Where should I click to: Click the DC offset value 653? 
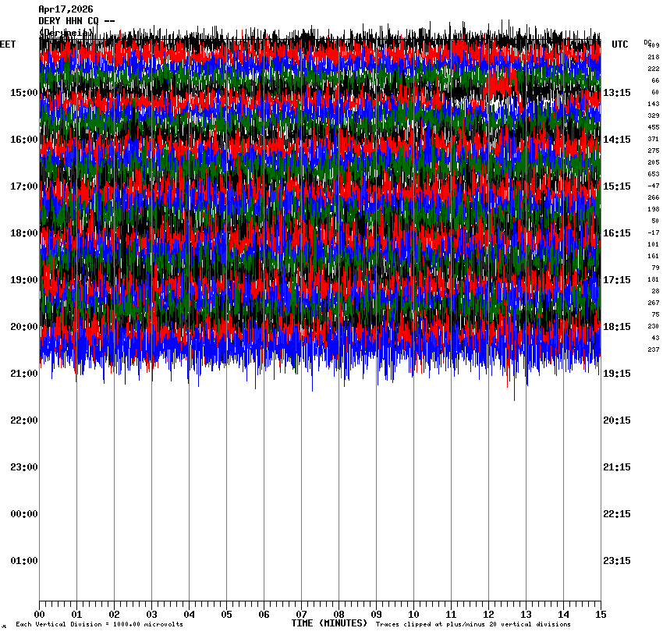(653, 174)
